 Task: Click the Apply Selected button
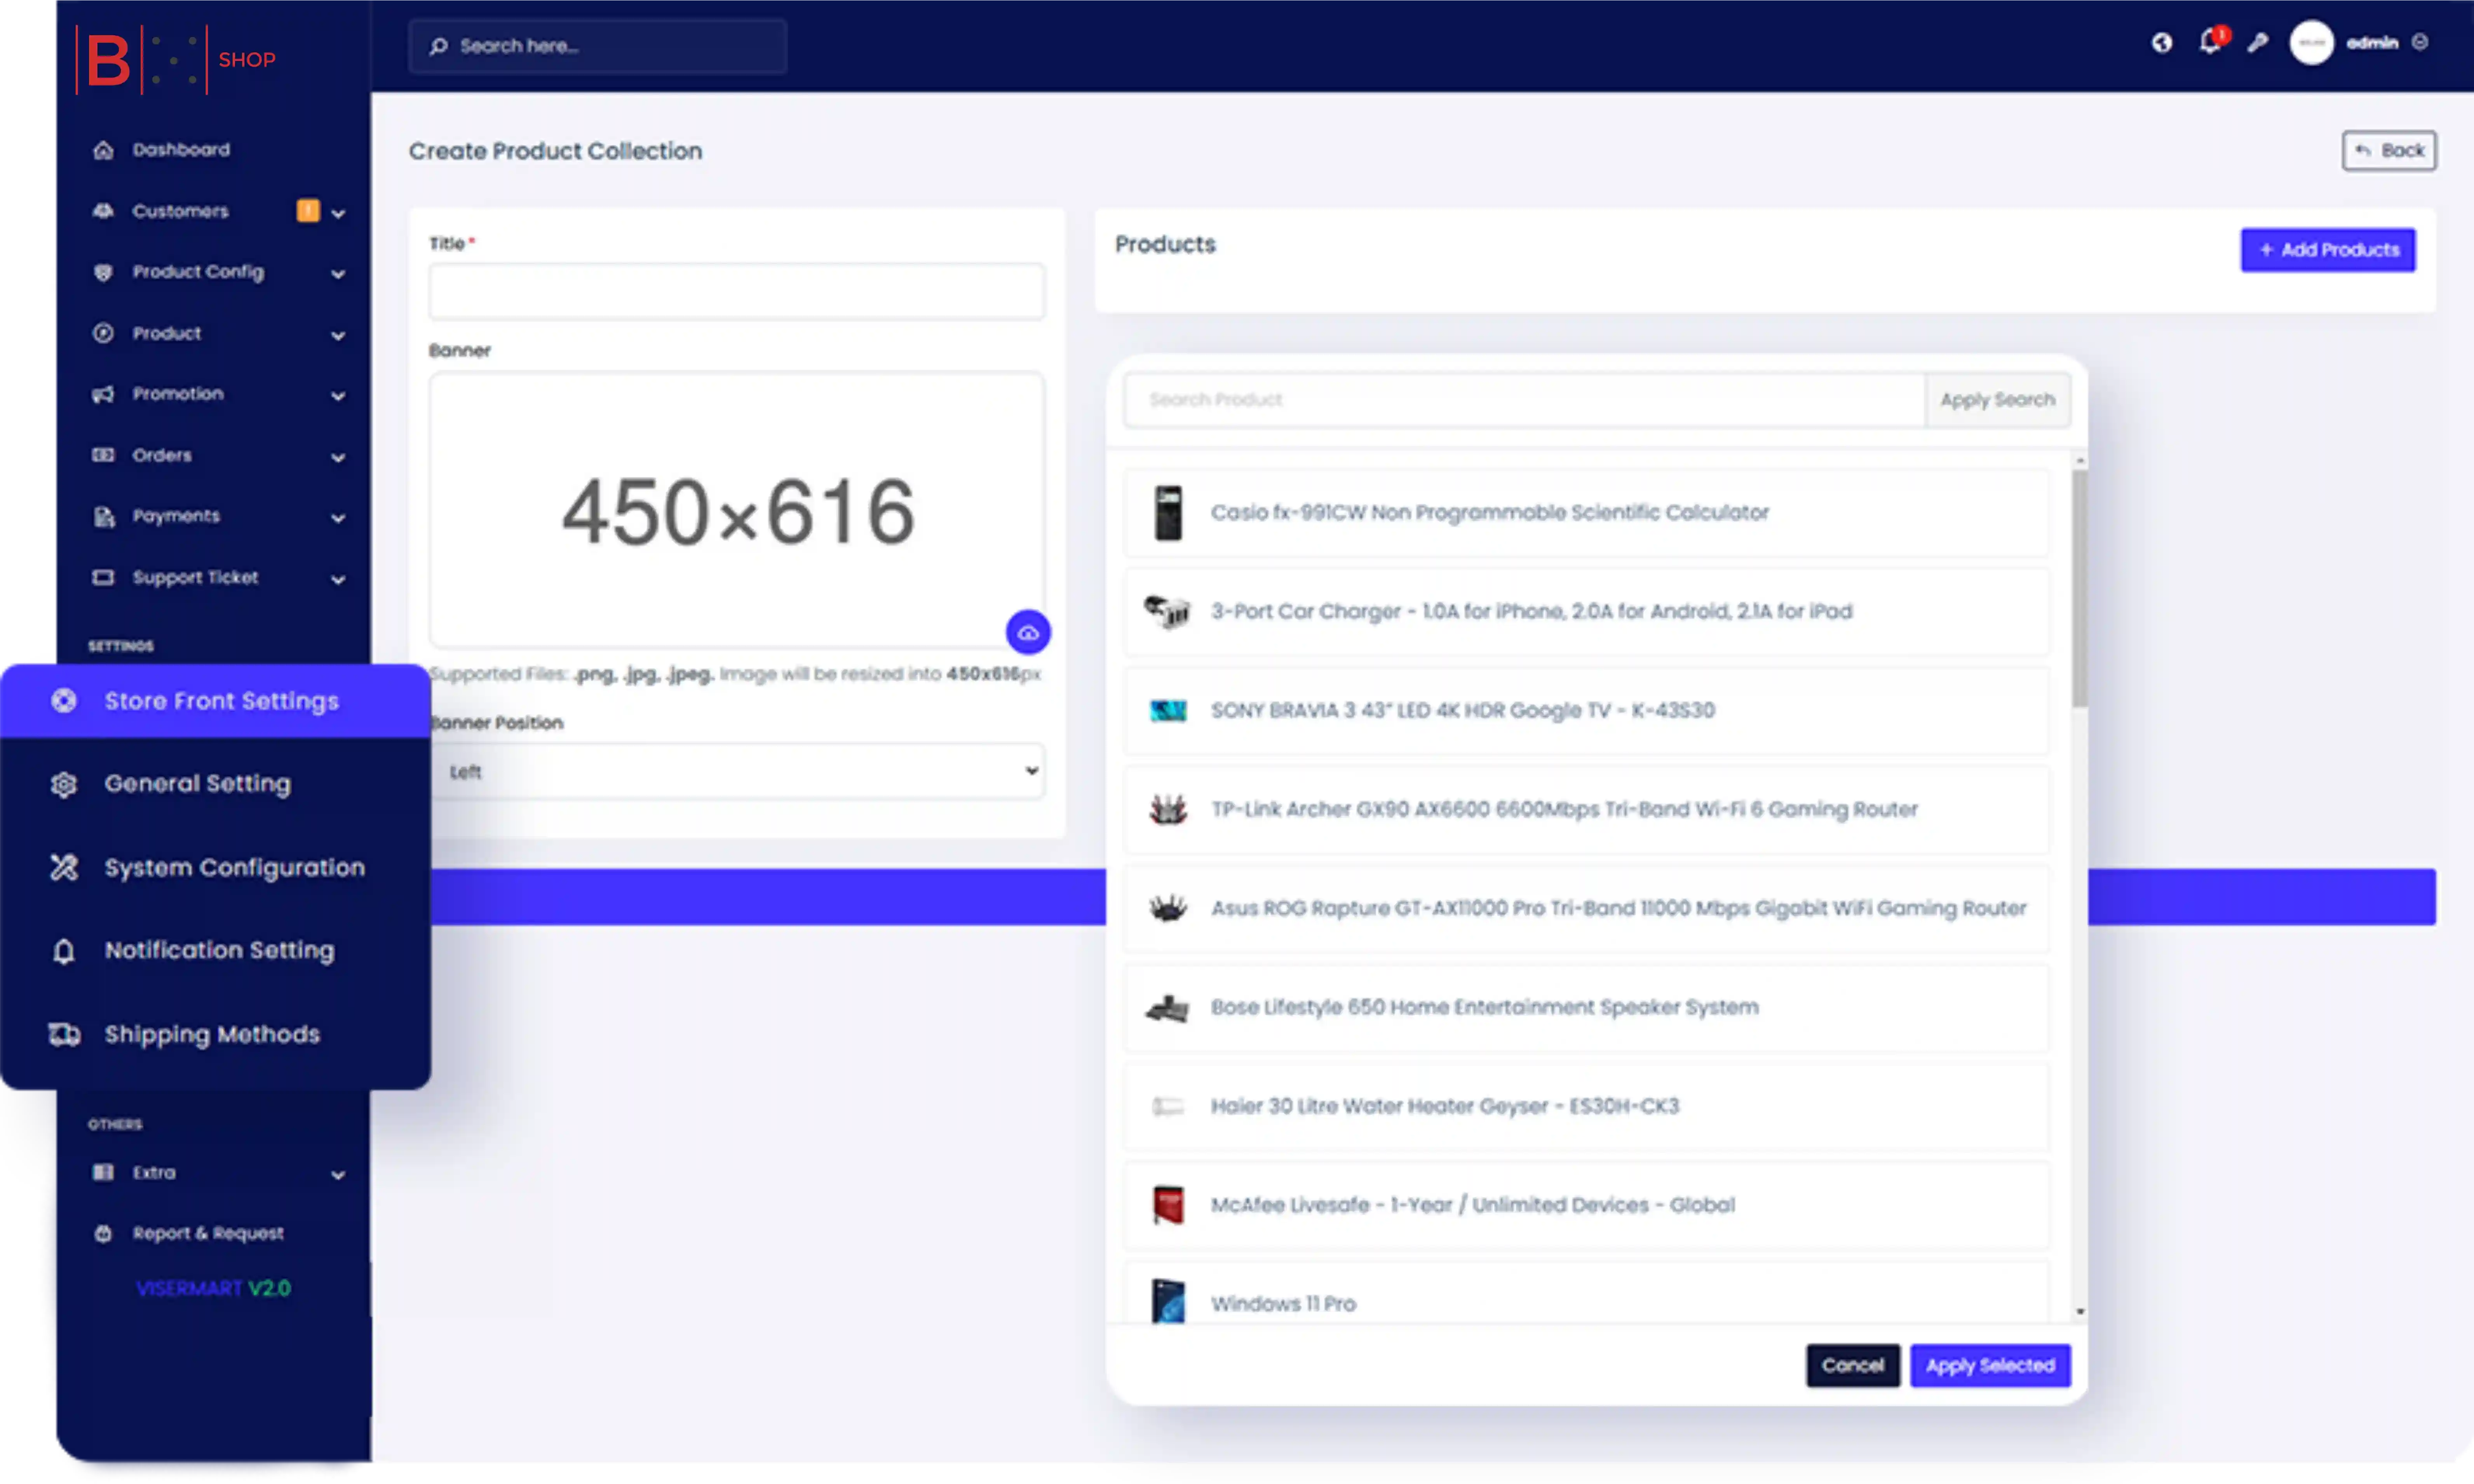click(1989, 1365)
